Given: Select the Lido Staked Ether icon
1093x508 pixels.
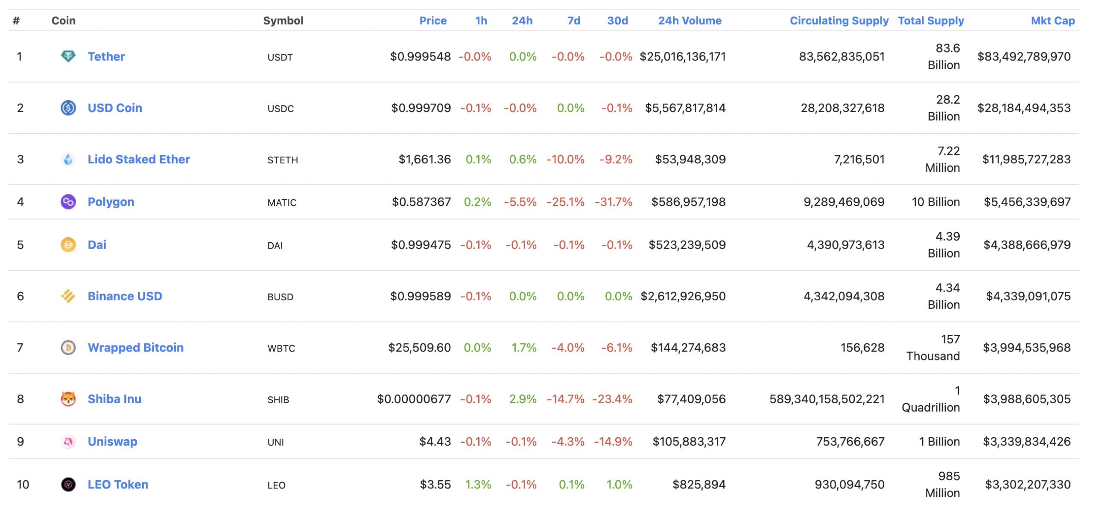Looking at the screenshot, I should click(69, 159).
